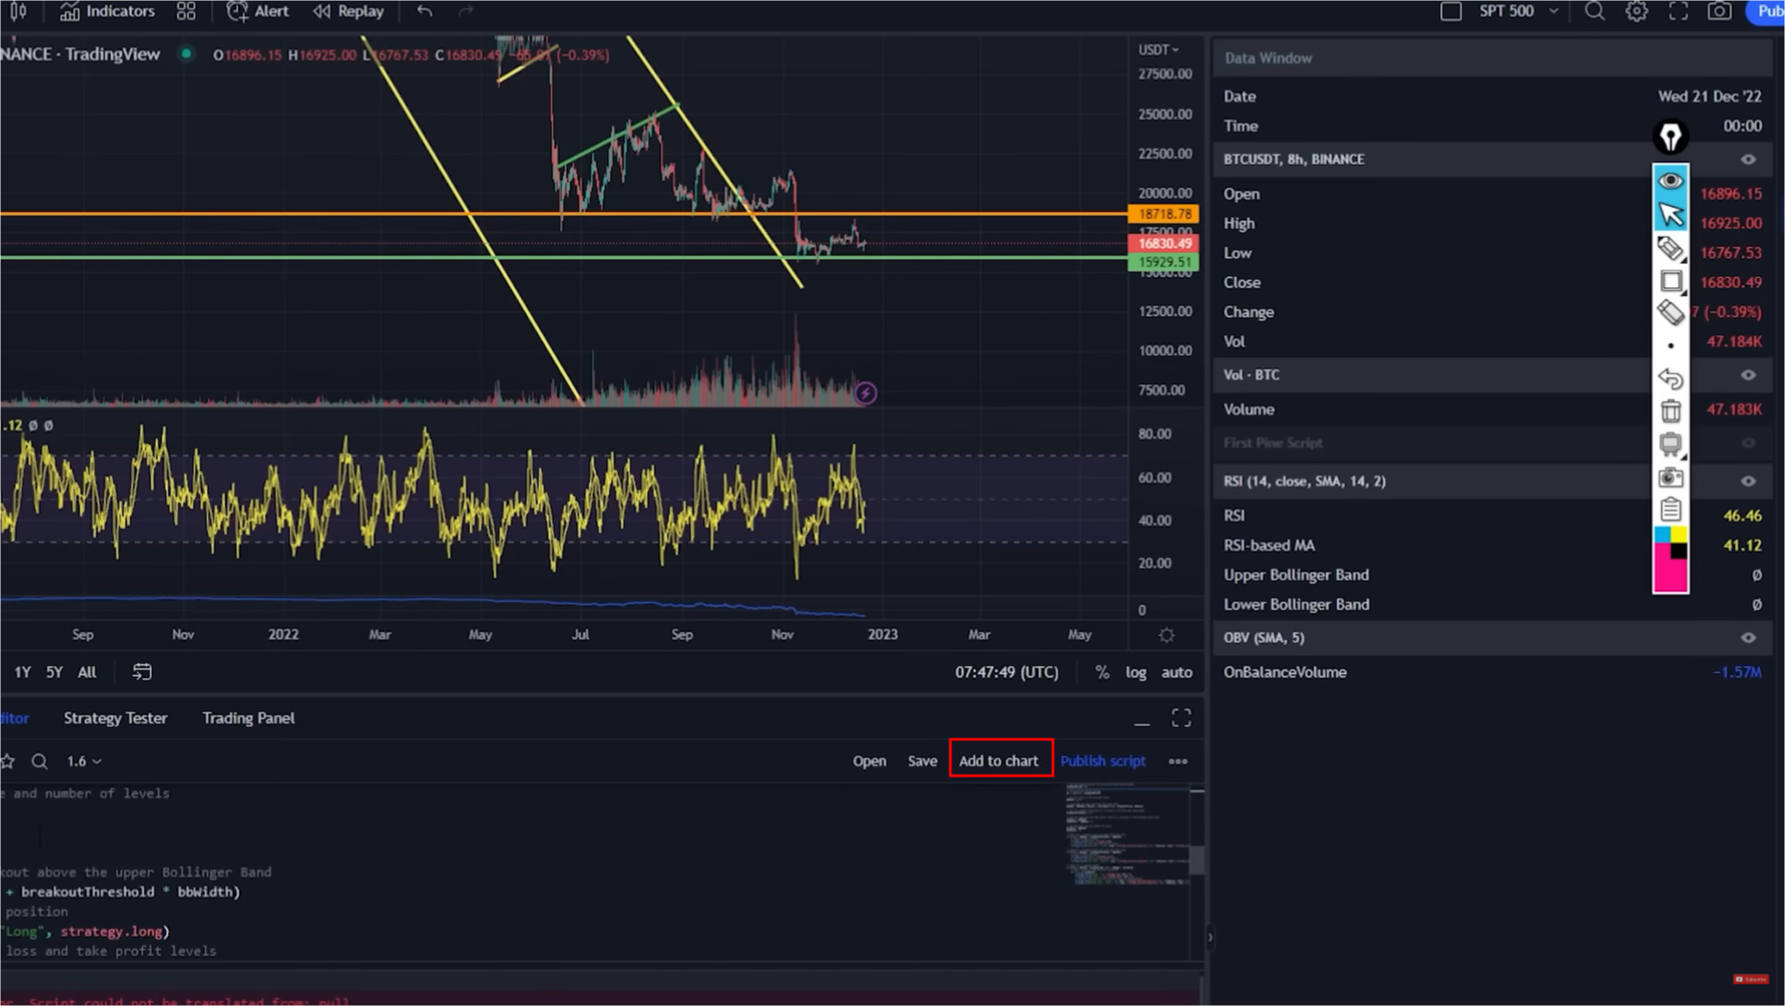
Task: Select the All date range
Action: coord(87,672)
